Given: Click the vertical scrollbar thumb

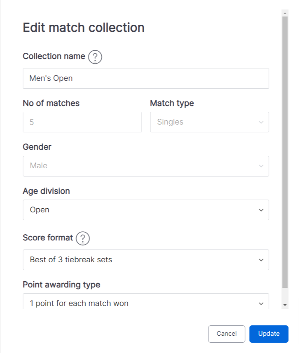Looking at the screenshot, I should [x=285, y=152].
